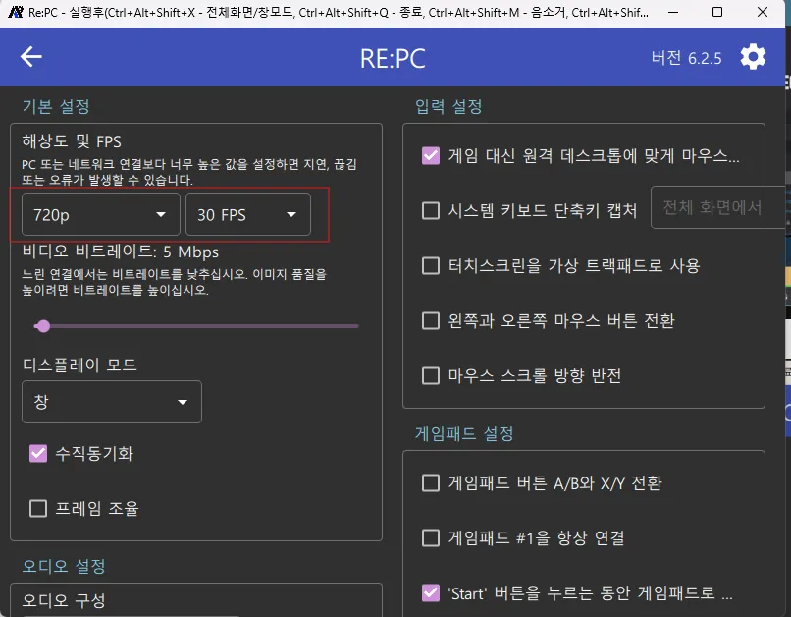Click the 비디오 비트레이트: 5 Mbps label
Screen dimensions: 791x617
121,252
